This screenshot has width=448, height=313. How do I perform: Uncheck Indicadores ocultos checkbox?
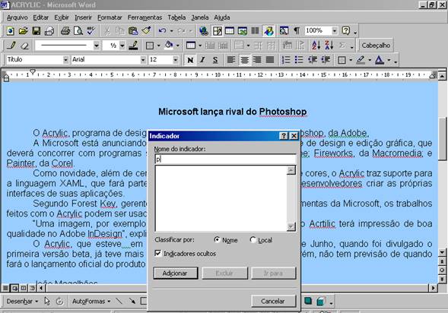coord(157,254)
